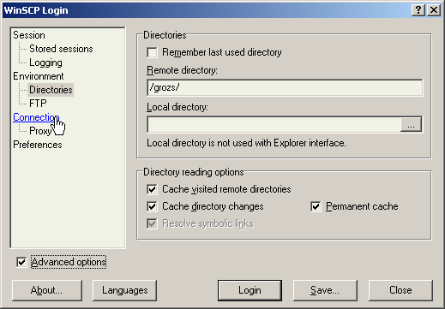445x309 pixels.
Task: Open the Logging page
Action: (x=45, y=62)
